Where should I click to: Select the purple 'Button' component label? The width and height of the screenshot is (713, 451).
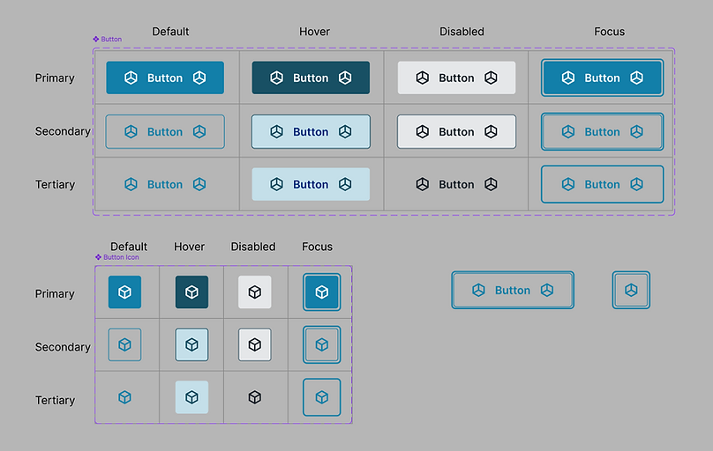pyautogui.click(x=108, y=39)
